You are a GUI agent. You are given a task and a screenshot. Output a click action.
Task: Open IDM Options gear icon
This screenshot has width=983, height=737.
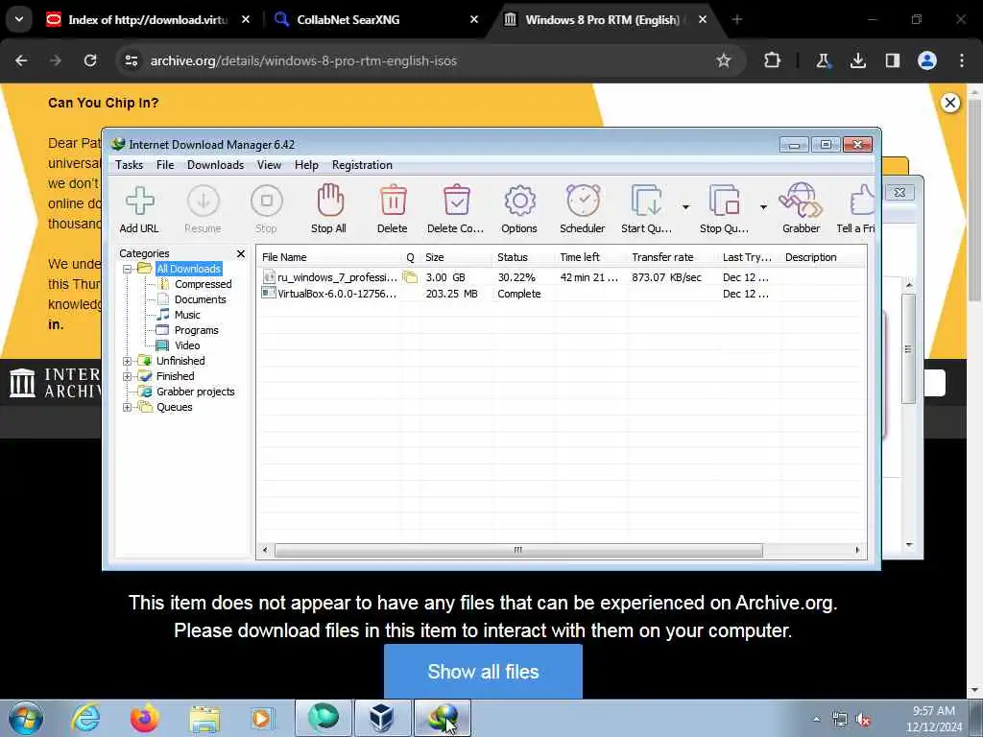(519, 209)
